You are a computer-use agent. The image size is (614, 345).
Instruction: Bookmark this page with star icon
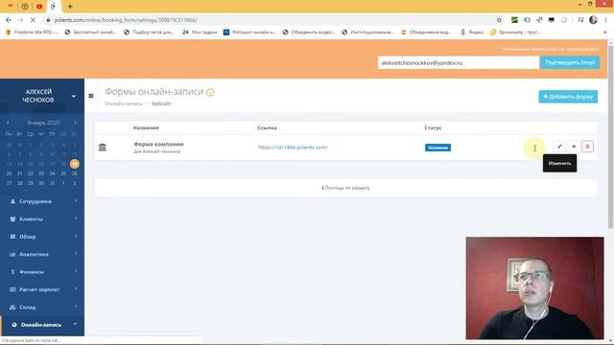coord(499,19)
